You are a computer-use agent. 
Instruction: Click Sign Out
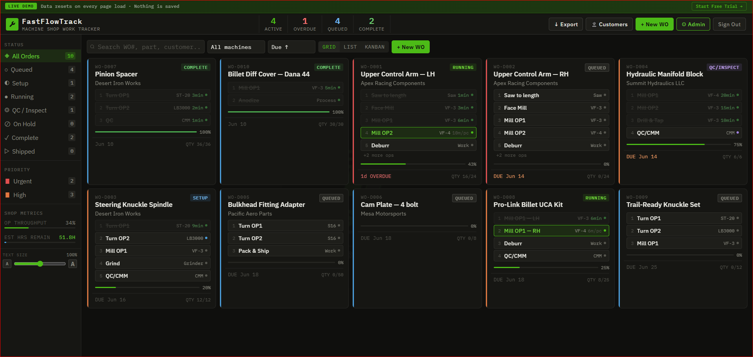pyautogui.click(x=729, y=24)
